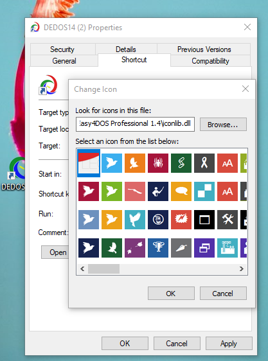Viewport: 268px width, 361px height.
Task: Select the gold trophy on blue icon
Action: click(x=158, y=248)
